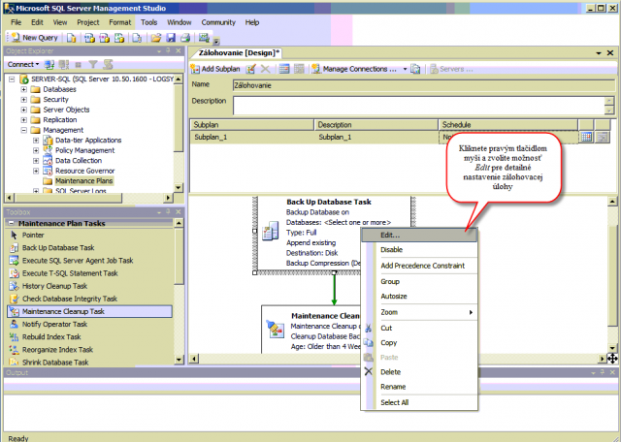Expand the Resource Governor node
The image size is (621, 442).
coord(36,171)
